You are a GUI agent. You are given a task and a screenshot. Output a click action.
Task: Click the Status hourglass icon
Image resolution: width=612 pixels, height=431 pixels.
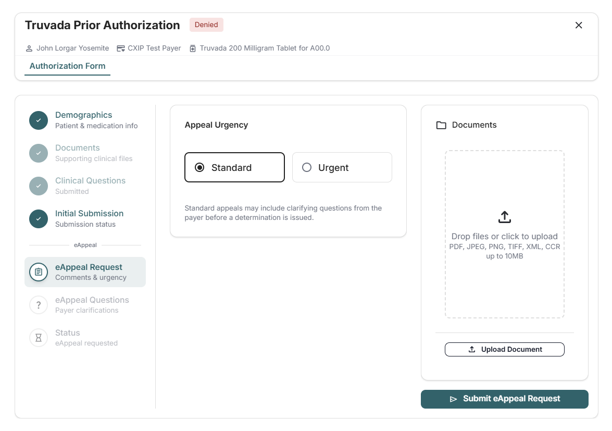[39, 338]
